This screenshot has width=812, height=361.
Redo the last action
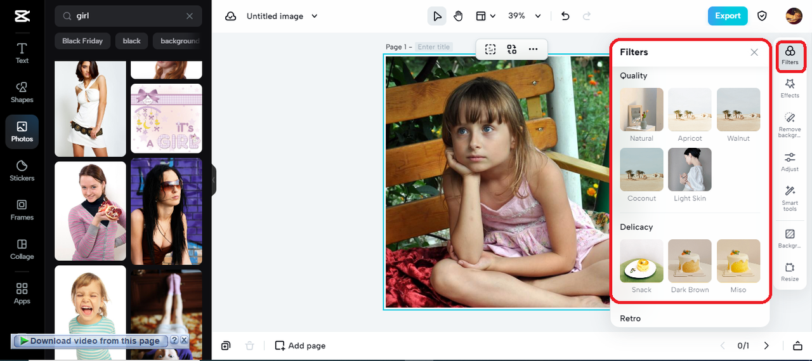(587, 16)
